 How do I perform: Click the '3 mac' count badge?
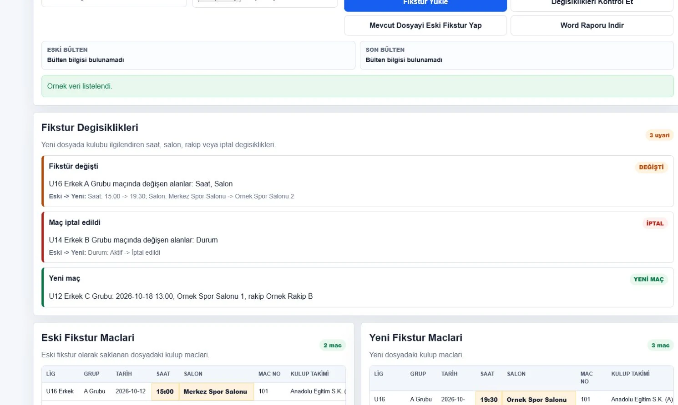pyautogui.click(x=660, y=346)
